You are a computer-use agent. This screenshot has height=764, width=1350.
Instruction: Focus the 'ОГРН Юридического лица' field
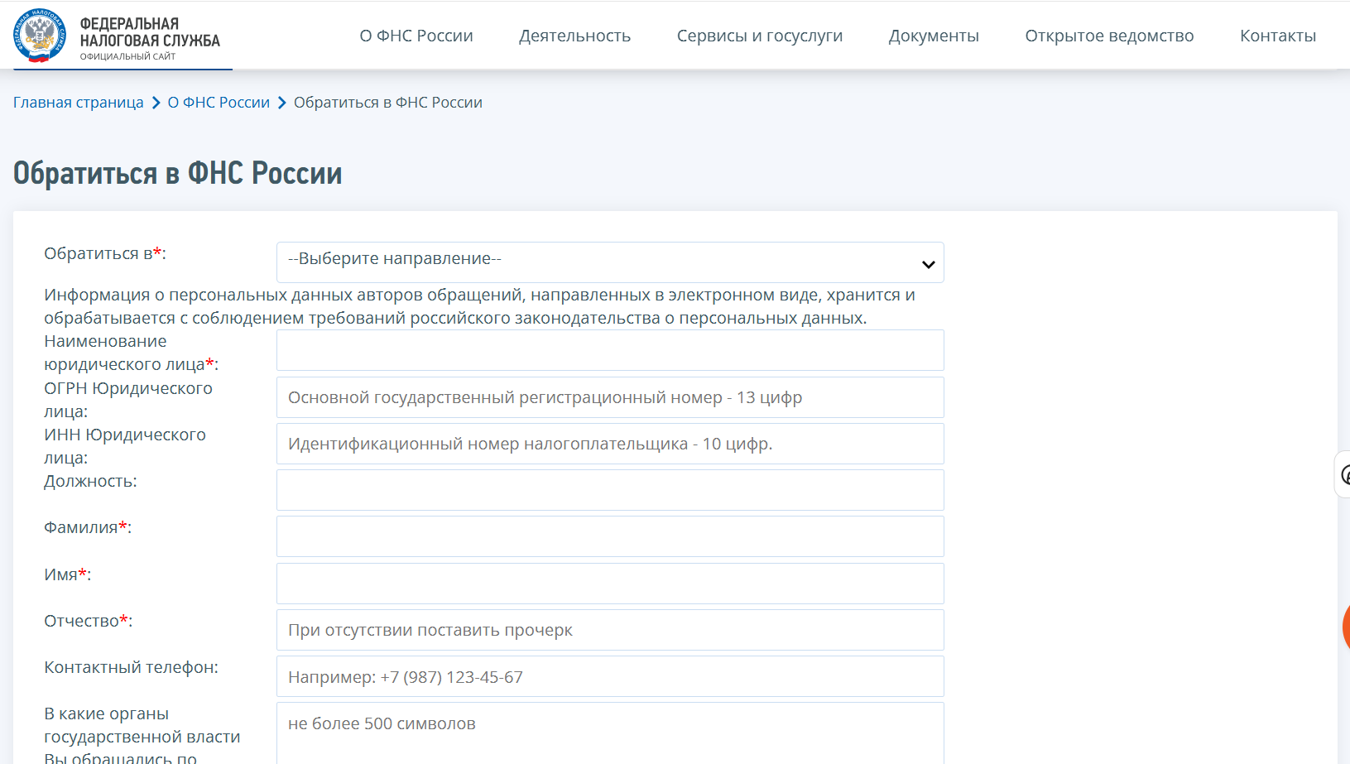point(610,397)
